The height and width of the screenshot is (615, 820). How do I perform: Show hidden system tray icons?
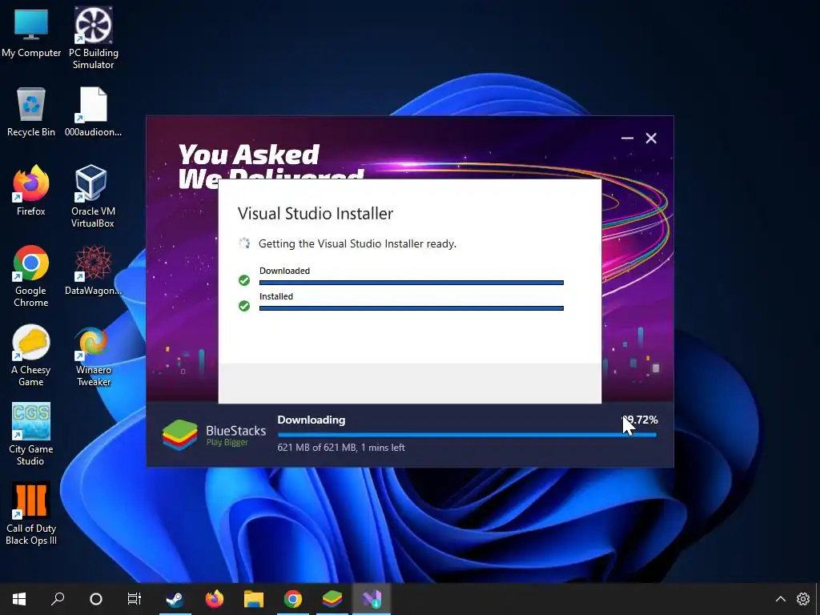click(x=780, y=599)
